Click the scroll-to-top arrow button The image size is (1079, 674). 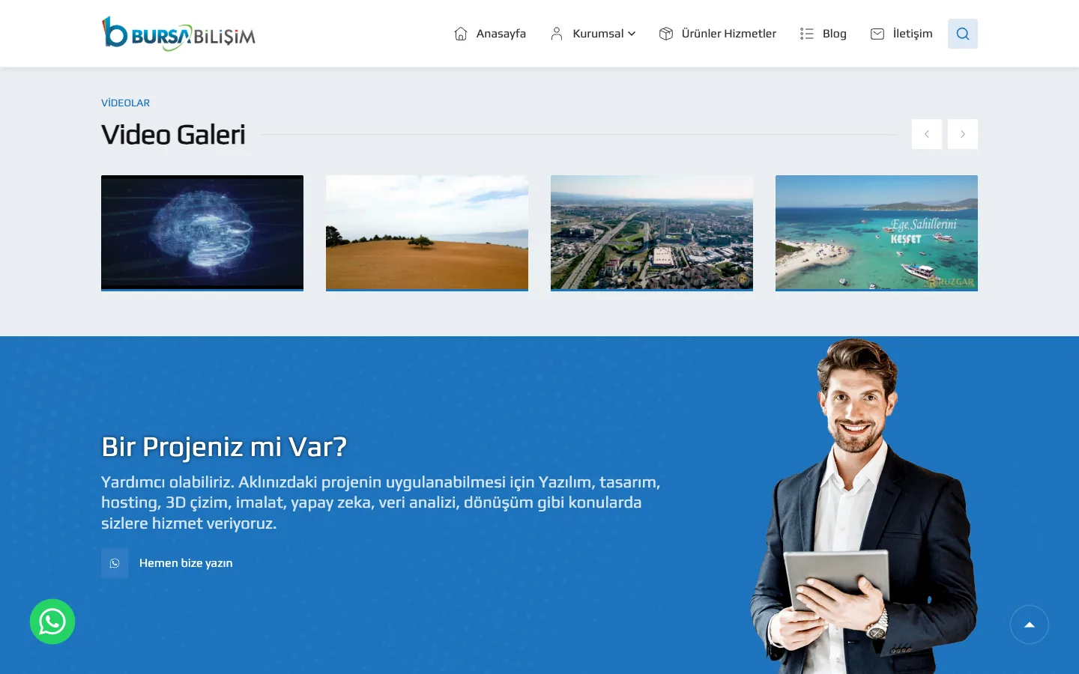pyautogui.click(x=1030, y=625)
